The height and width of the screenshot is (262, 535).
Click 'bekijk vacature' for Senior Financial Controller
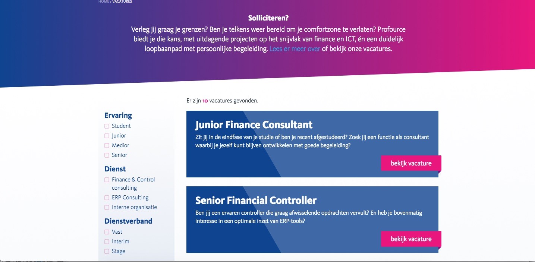pos(411,239)
